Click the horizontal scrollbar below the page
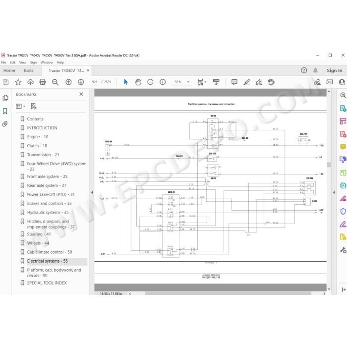The width and height of the screenshot is (347, 347). click(x=228, y=293)
